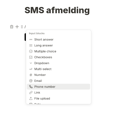This screenshot has height=114, width=132.
Task: Select the Short answer icon
Action: (x=31, y=39)
